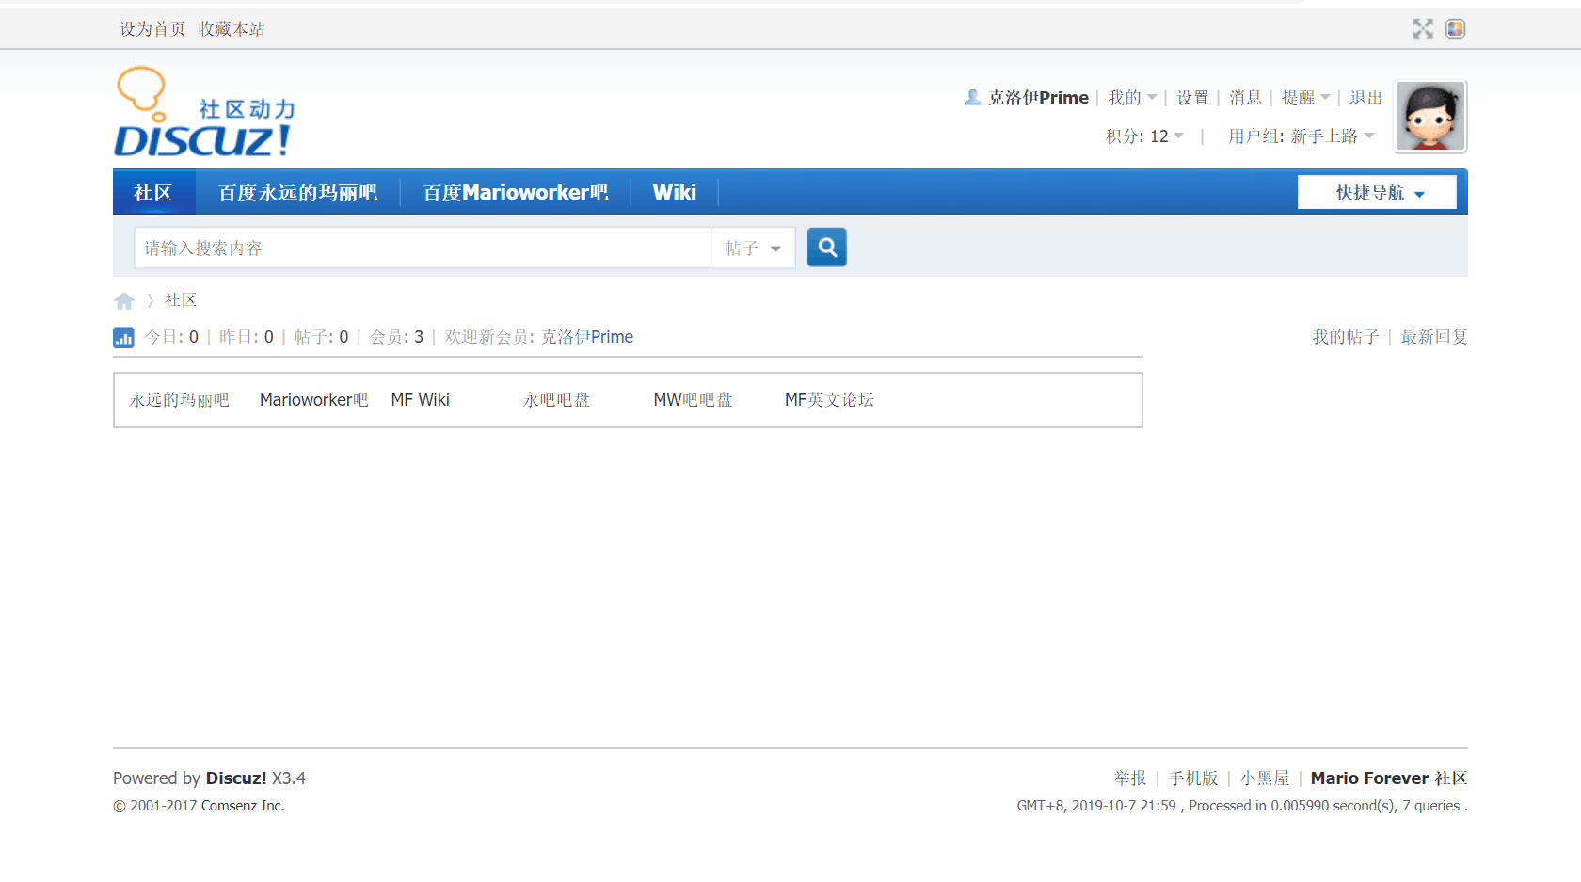Open the MF Wiki friend link

coord(421,400)
